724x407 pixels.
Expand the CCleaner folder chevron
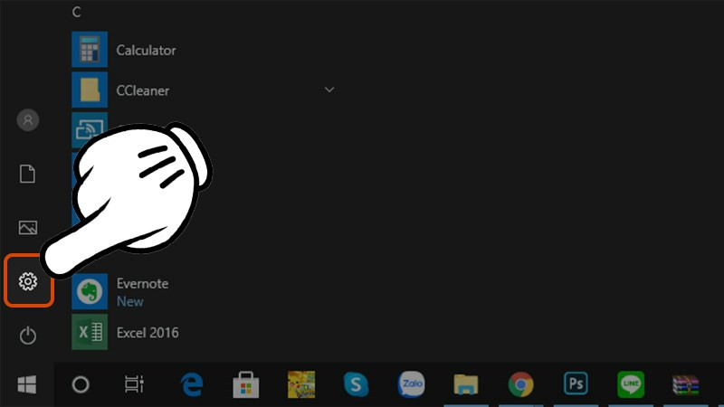329,90
